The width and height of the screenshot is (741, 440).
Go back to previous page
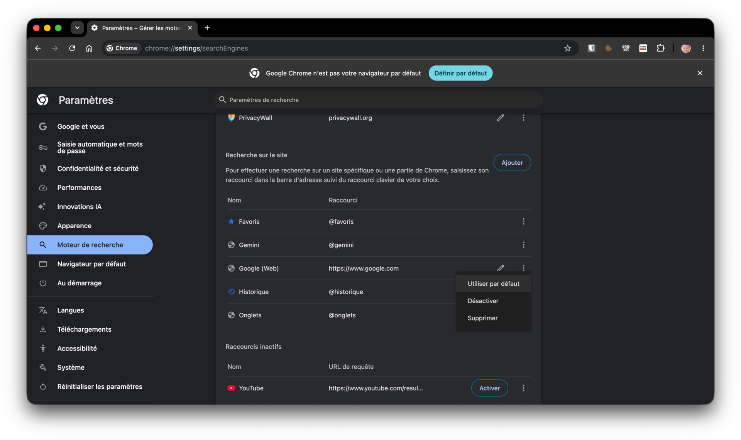[38, 48]
